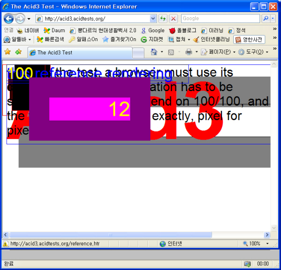
Task: Open the 뽕다르의 현대생활백서 2.0 link
Action: point(103,30)
